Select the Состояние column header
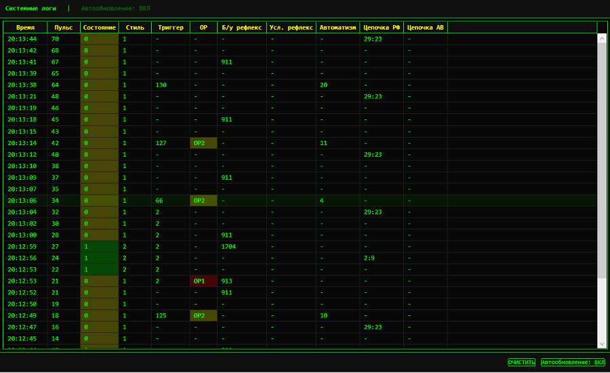Image resolution: width=610 pixels, height=373 pixels. coord(99,27)
